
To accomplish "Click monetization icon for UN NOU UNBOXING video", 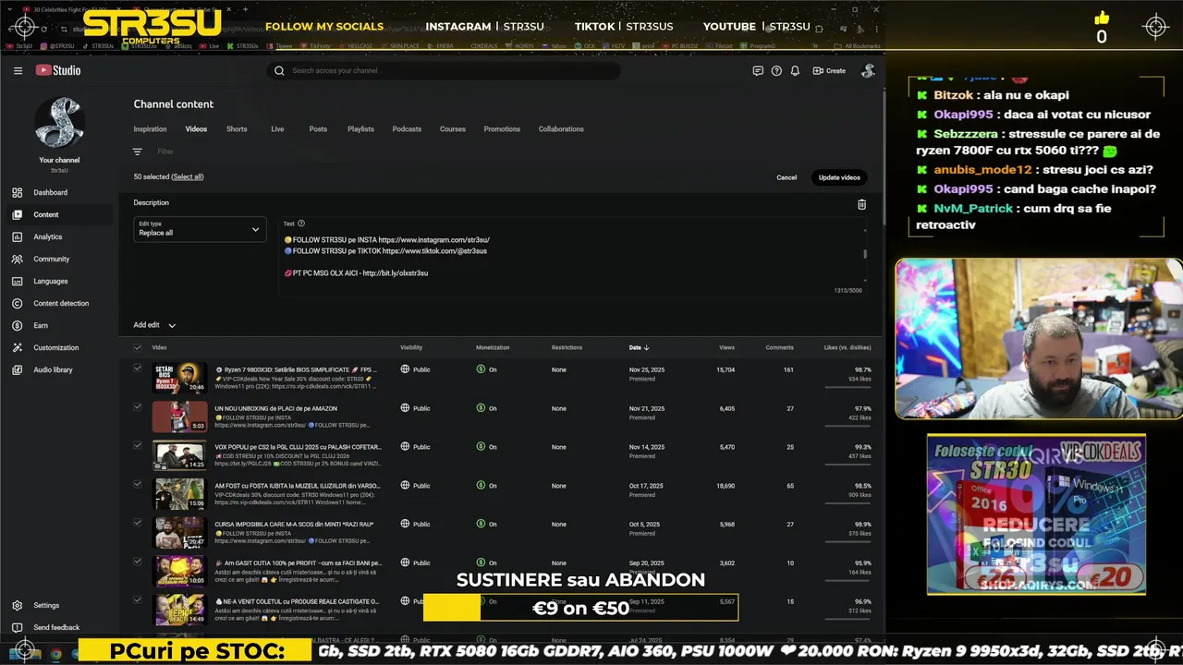I will [x=481, y=407].
